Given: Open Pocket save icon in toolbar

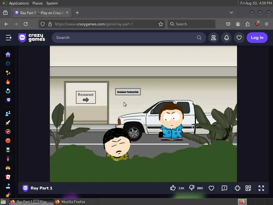Looking at the screenshot, I should [x=228, y=24].
